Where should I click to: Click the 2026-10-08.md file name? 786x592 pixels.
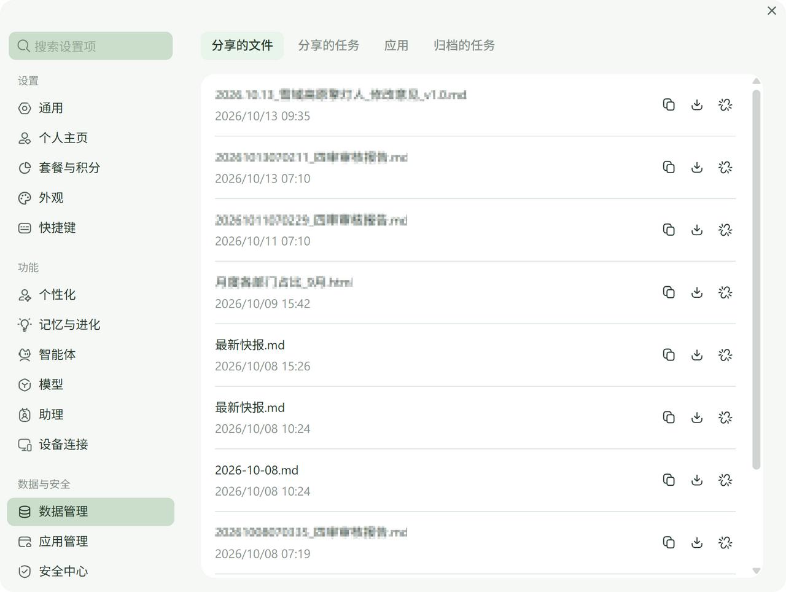tap(257, 470)
